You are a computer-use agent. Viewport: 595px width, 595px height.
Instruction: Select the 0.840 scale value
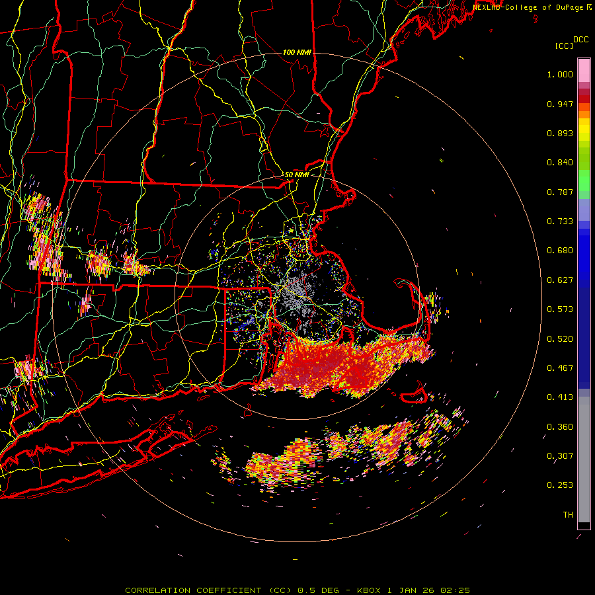coord(560,163)
